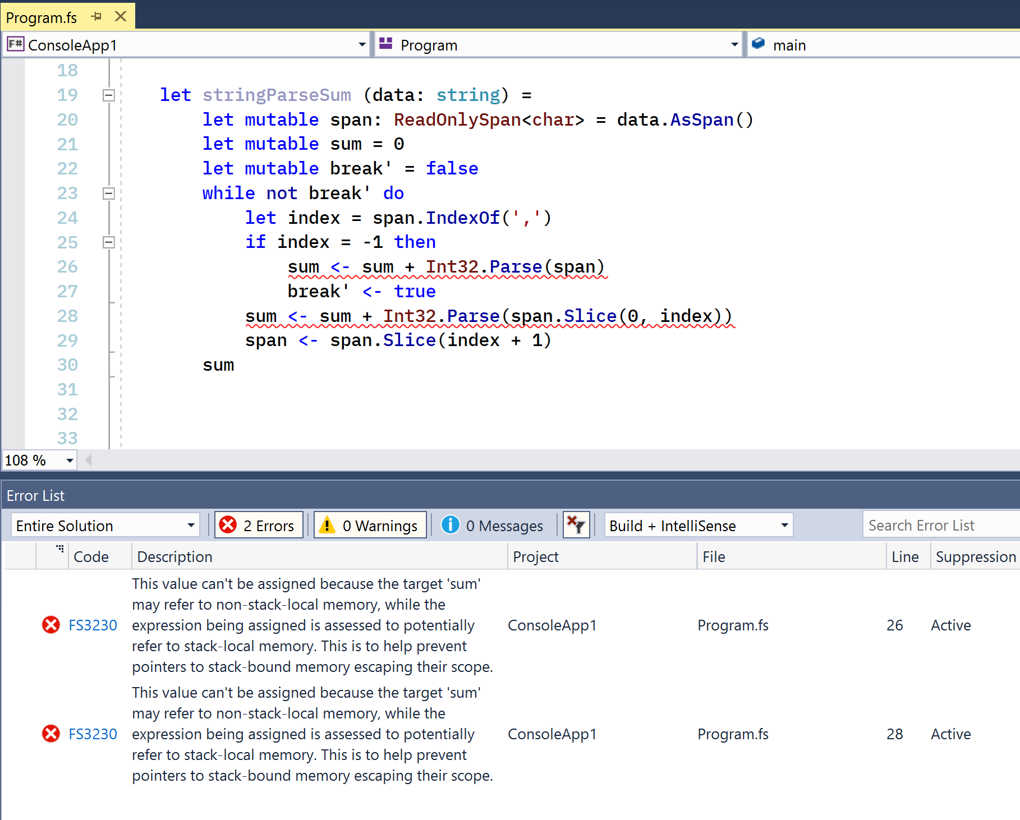Click the FS3230 code link for line 26
The image size is (1020, 820).
pyautogui.click(x=93, y=625)
